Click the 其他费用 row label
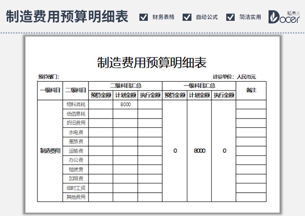This screenshot has width=305, height=216. pyautogui.click(x=75, y=197)
